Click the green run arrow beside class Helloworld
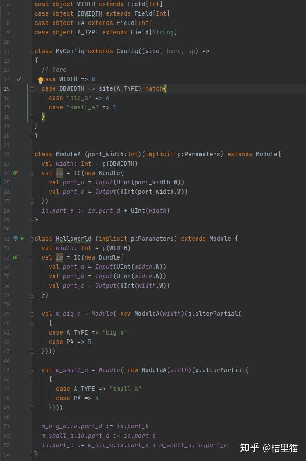Image resolution: width=306 pixels, height=461 pixels. (22, 239)
